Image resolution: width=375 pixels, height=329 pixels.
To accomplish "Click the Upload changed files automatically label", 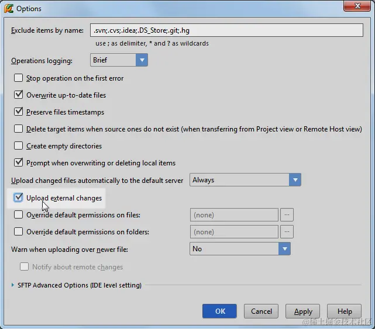I will (97, 181).
